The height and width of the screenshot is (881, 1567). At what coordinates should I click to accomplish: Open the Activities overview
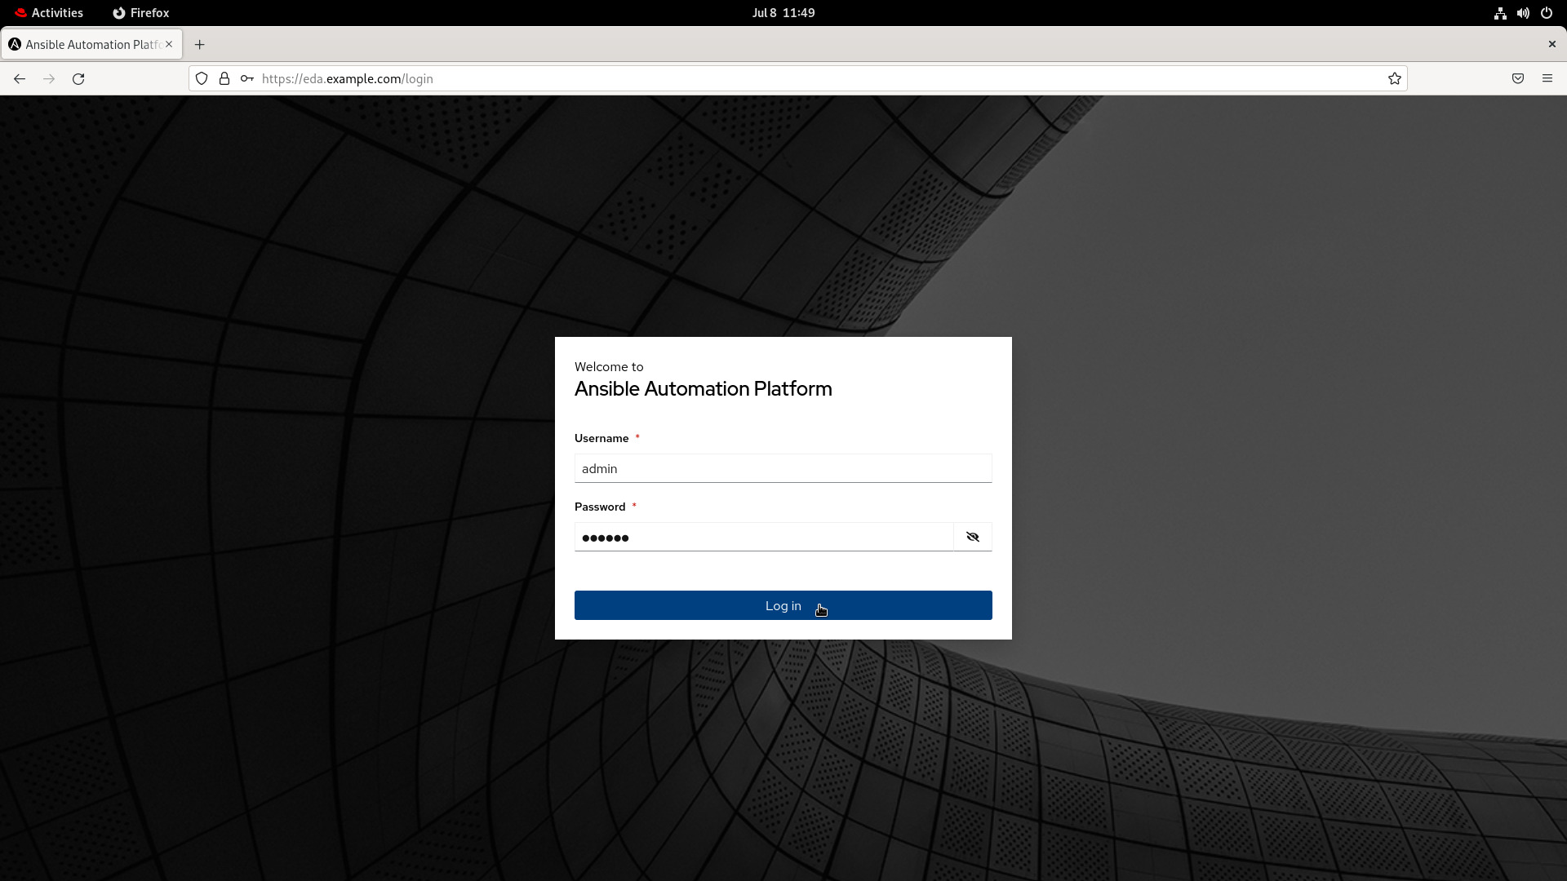tap(49, 13)
